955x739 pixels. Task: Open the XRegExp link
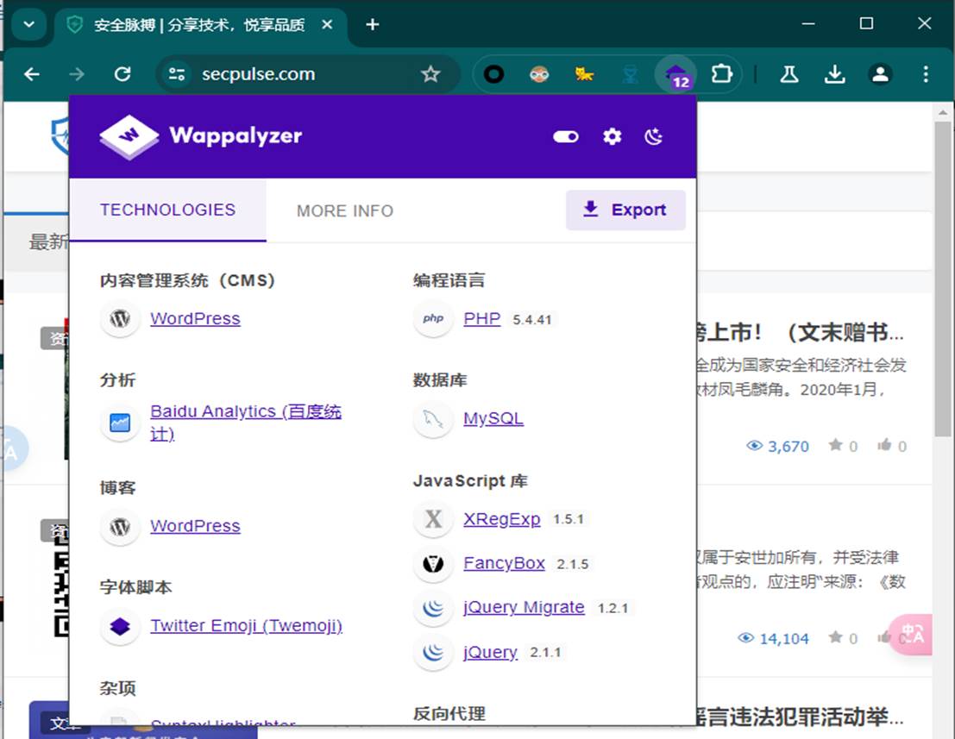click(x=502, y=518)
